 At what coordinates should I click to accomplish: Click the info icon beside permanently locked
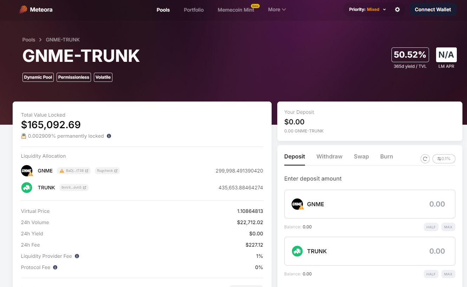(109, 136)
